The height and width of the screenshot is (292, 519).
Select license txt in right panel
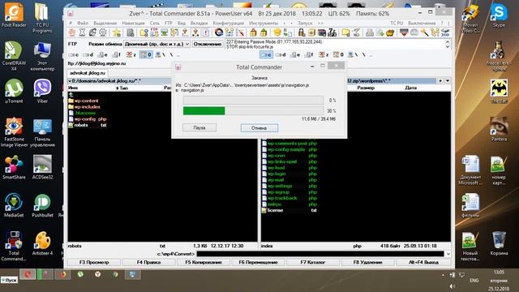point(290,210)
